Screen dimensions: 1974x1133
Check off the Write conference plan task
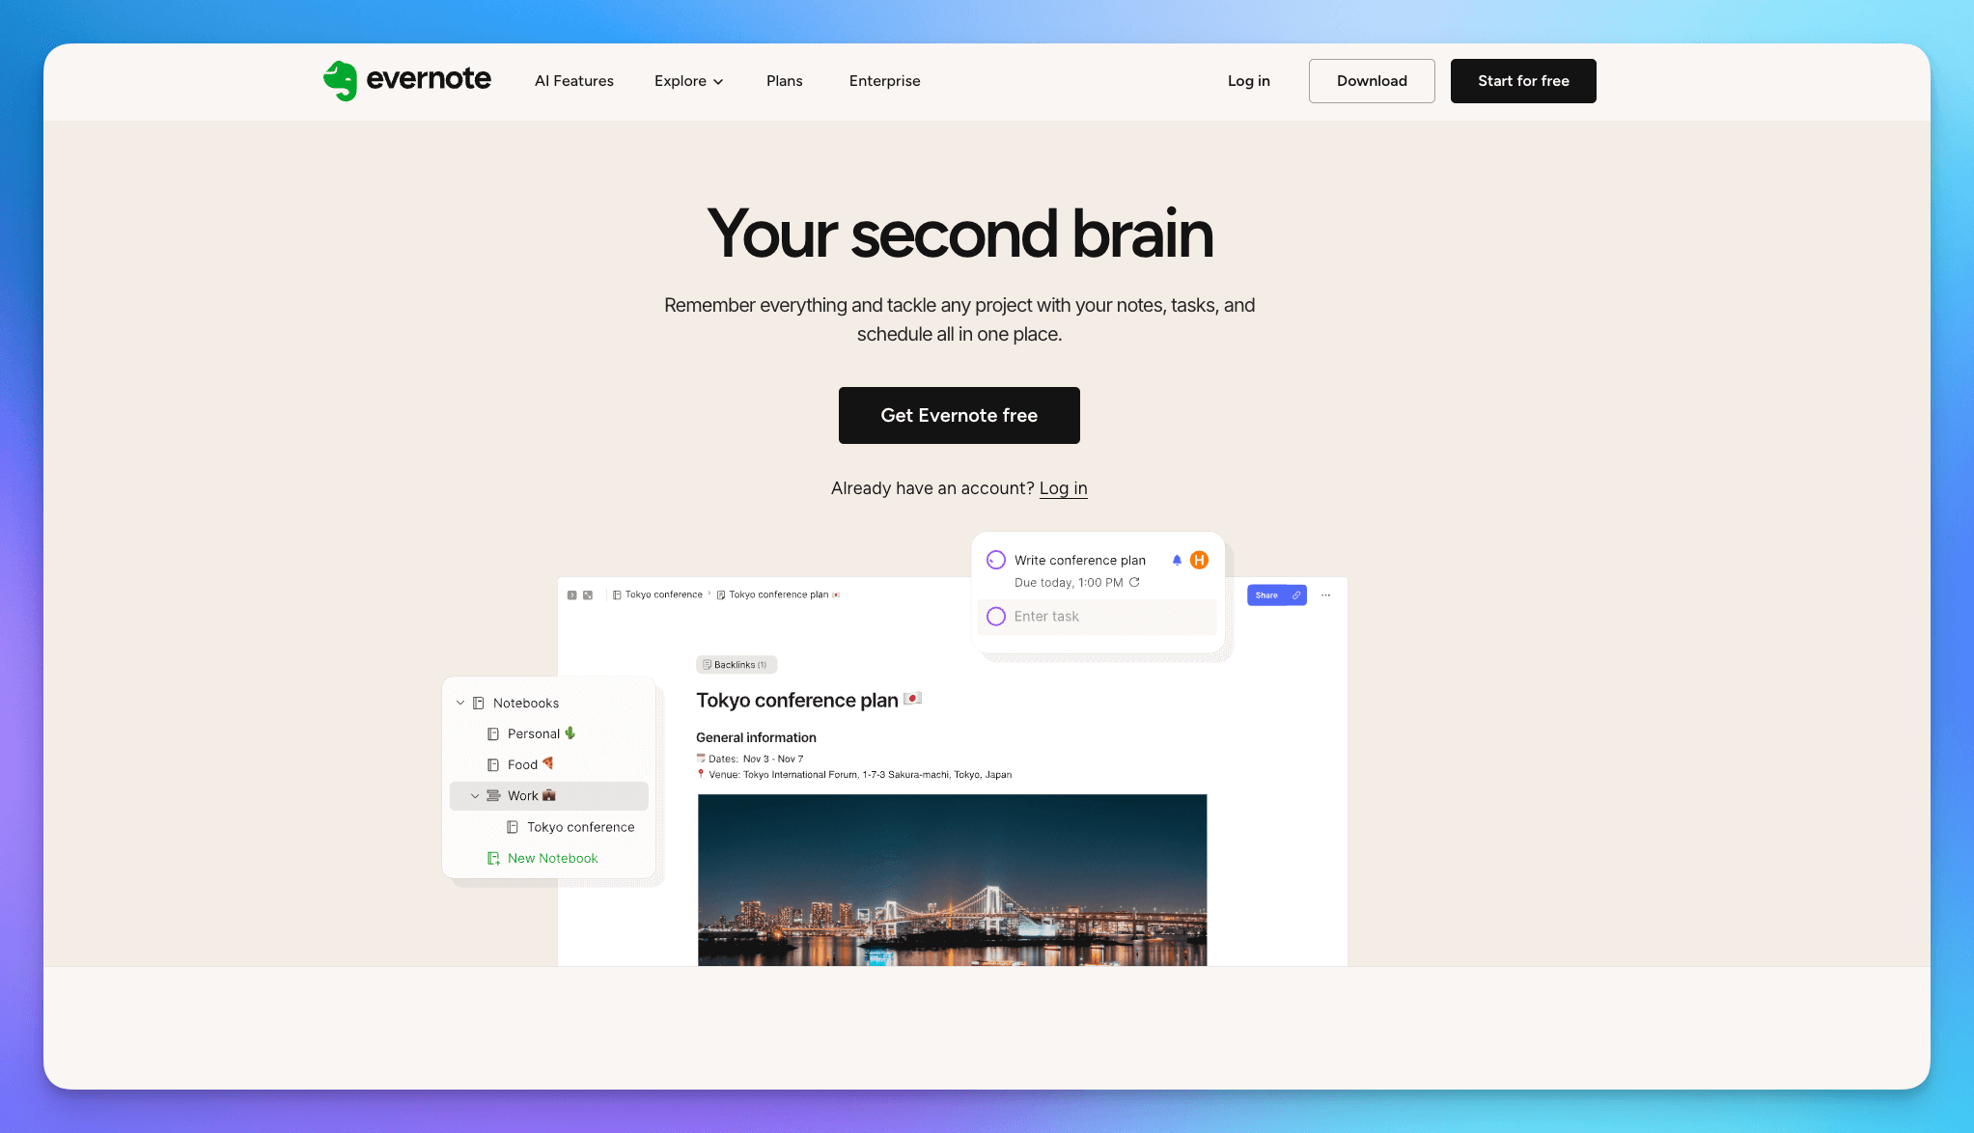click(x=996, y=560)
